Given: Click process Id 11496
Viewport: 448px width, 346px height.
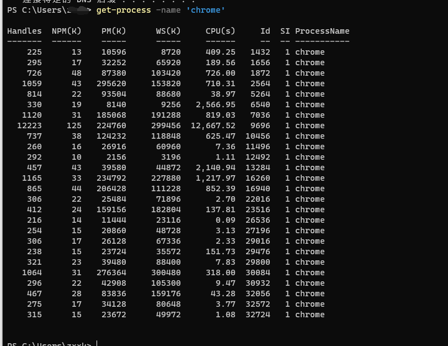Looking at the screenshot, I should tap(258, 146).
